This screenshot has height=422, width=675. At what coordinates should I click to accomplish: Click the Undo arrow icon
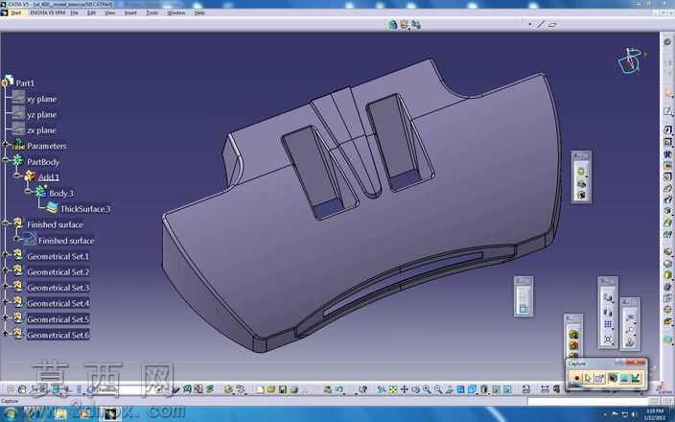[338, 389]
